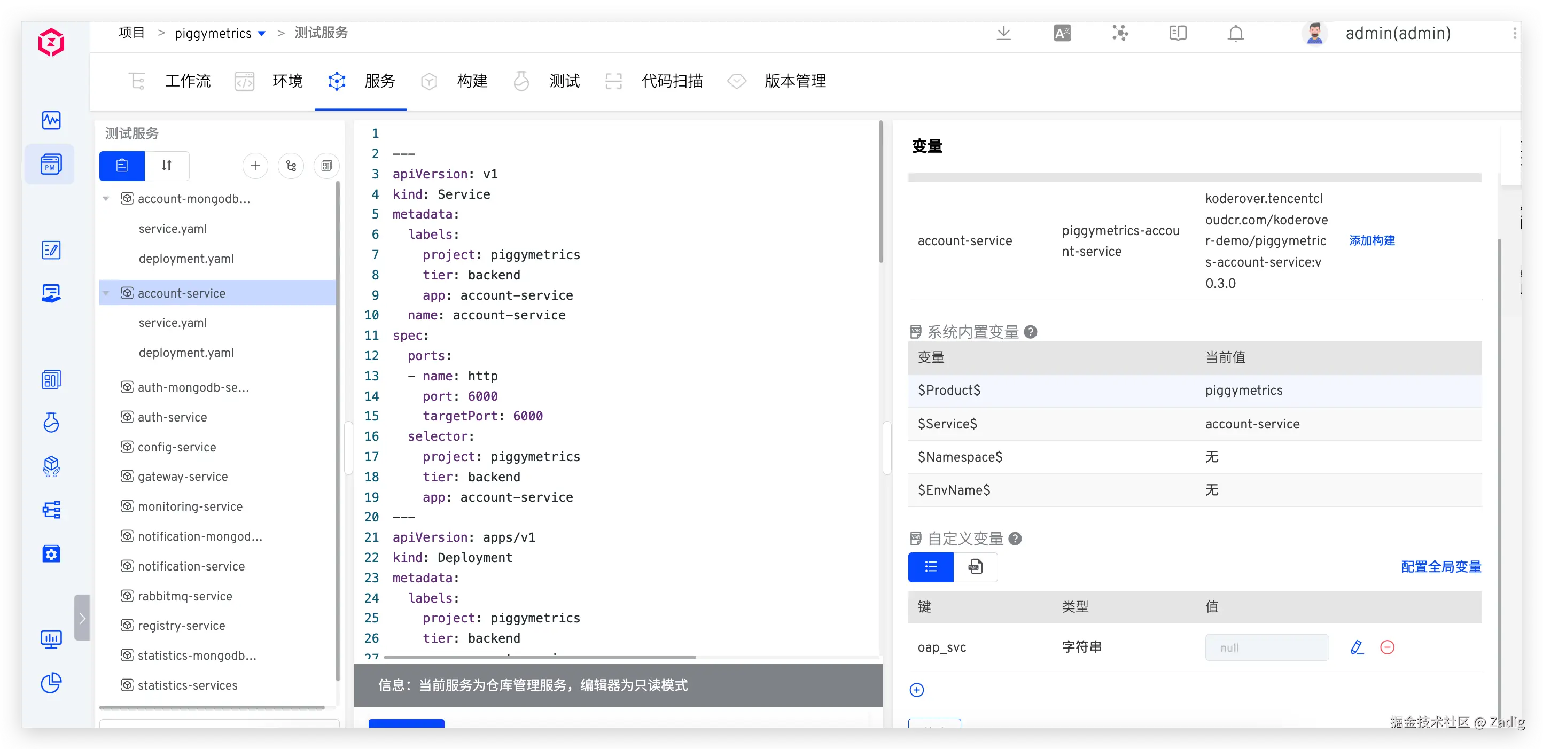The width and height of the screenshot is (1543, 749).
Task: Open the notification bell
Action: coord(1235,34)
